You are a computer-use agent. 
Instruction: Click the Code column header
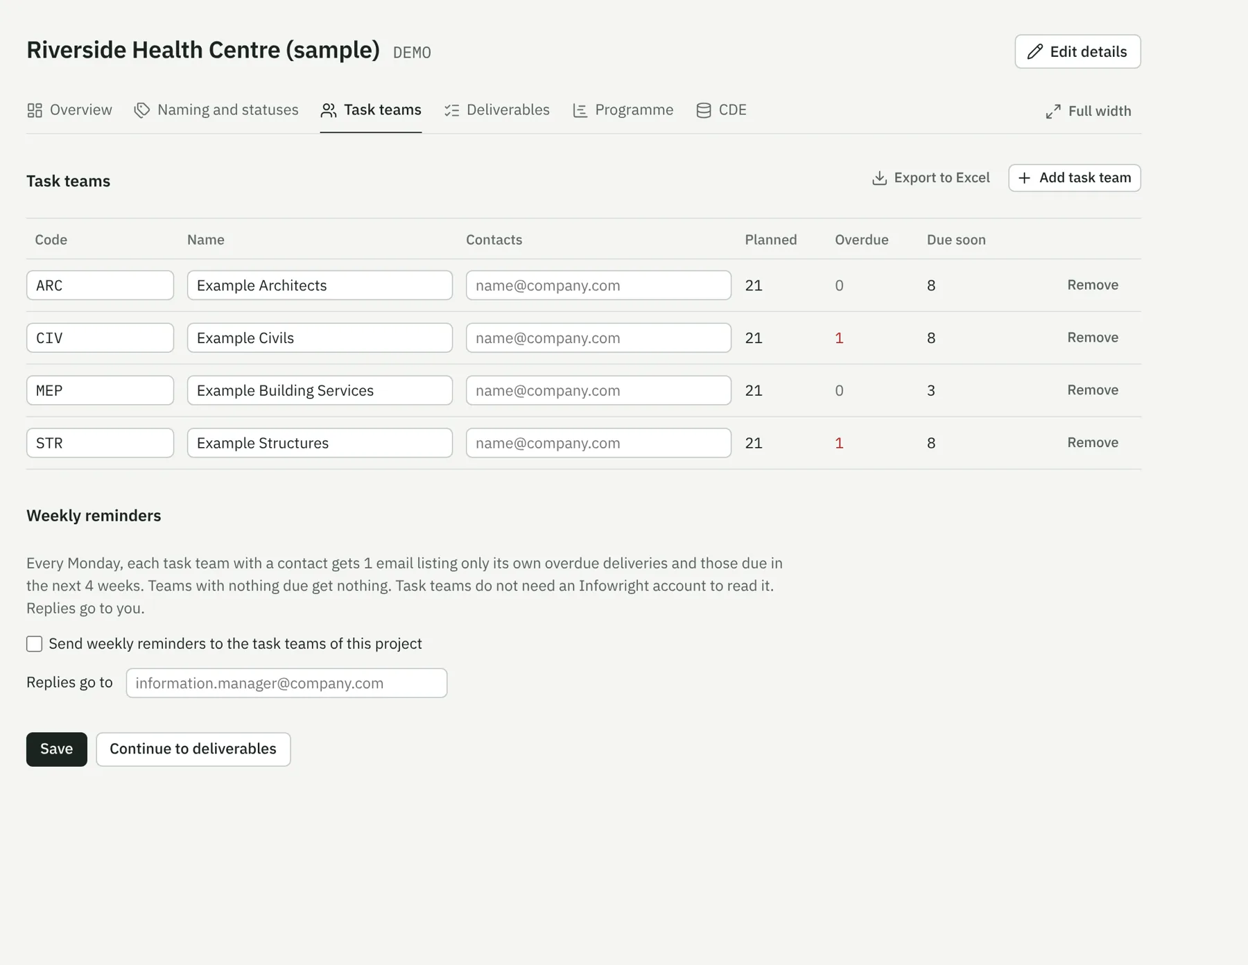click(x=51, y=240)
